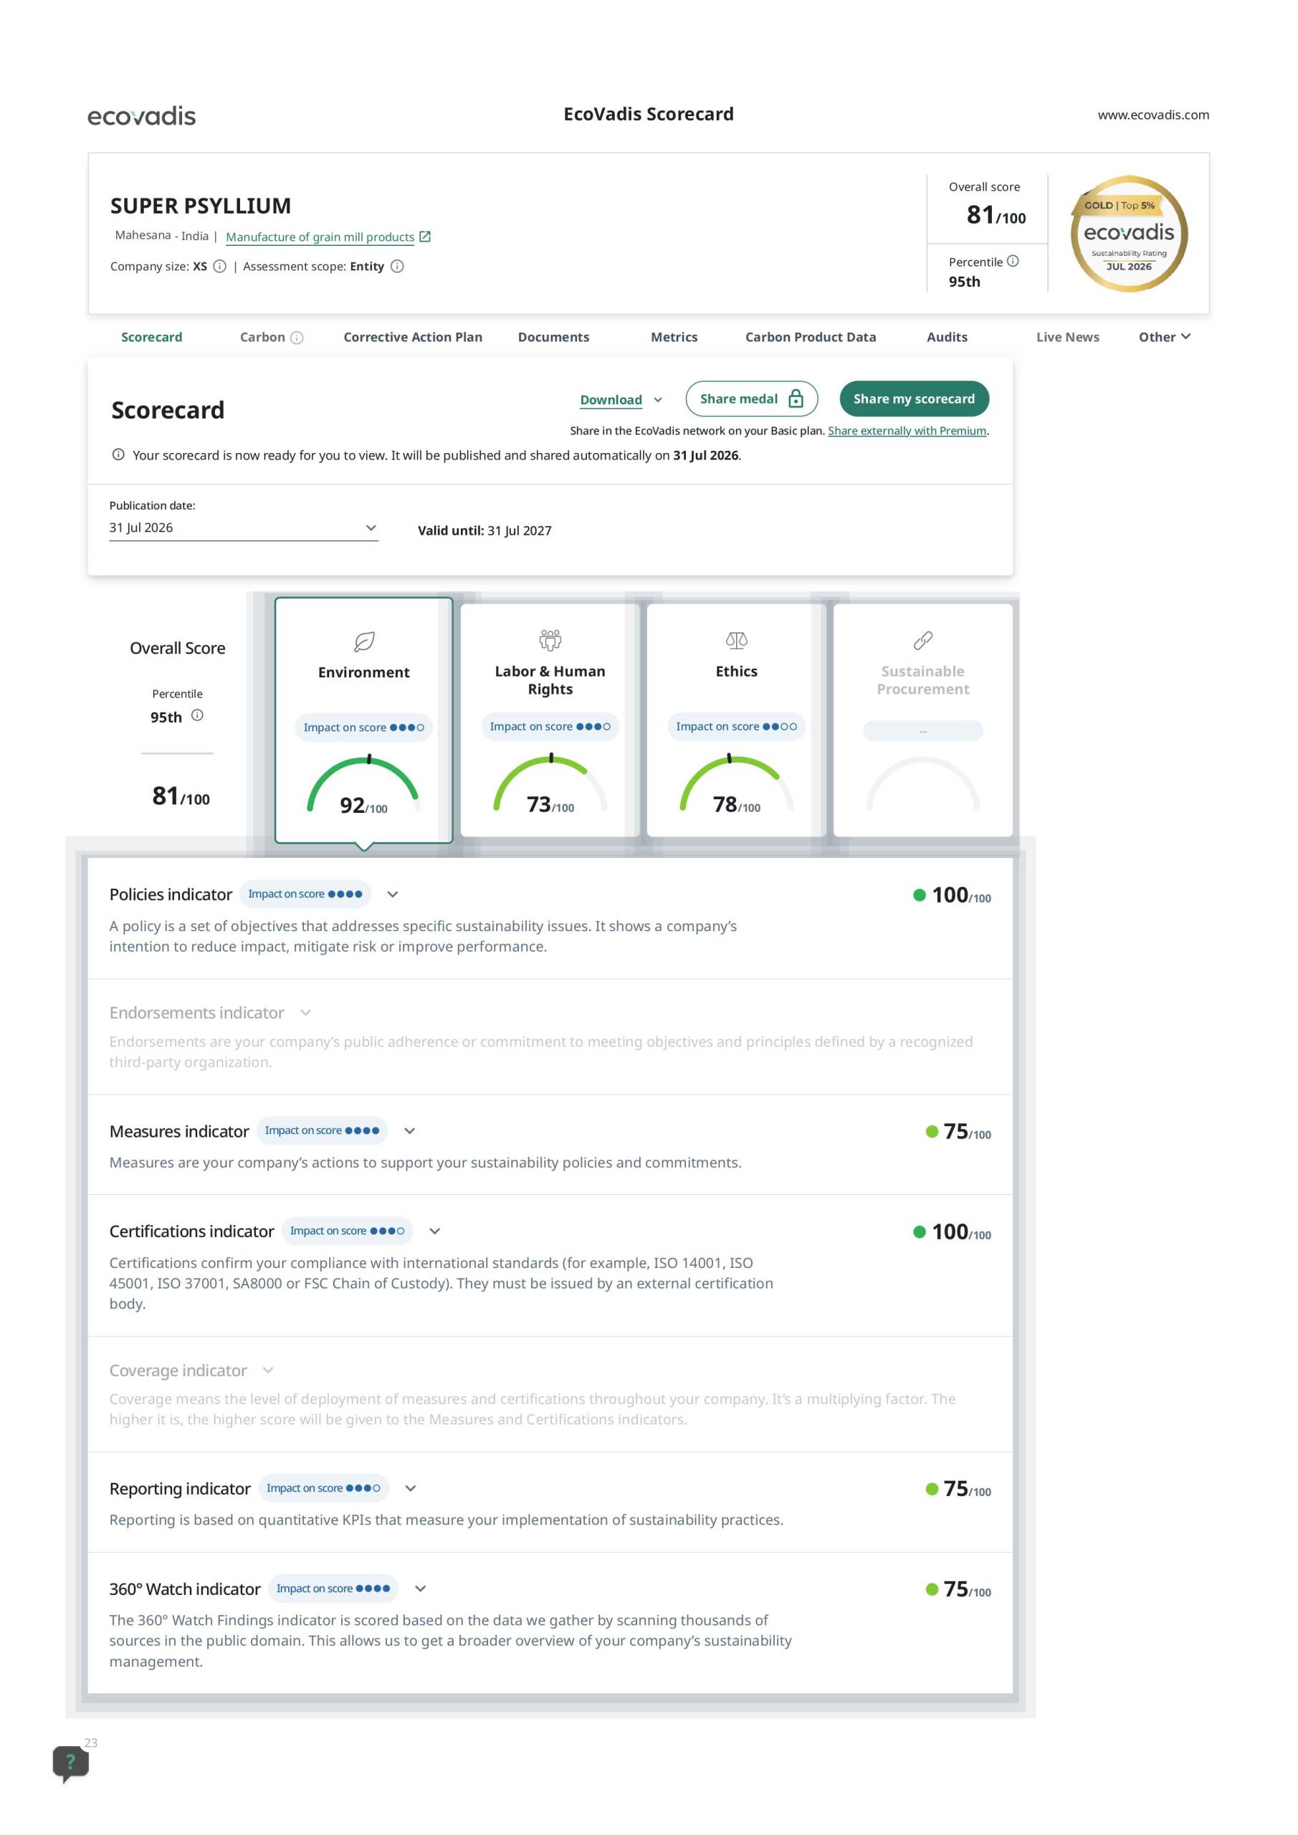The width and height of the screenshot is (1298, 1835).
Task: Select the Carbon Product Data tab
Action: tap(811, 338)
